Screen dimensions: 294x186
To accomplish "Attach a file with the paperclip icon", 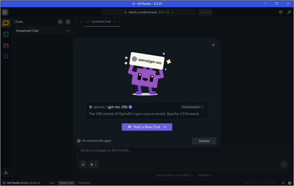I will (83, 164).
